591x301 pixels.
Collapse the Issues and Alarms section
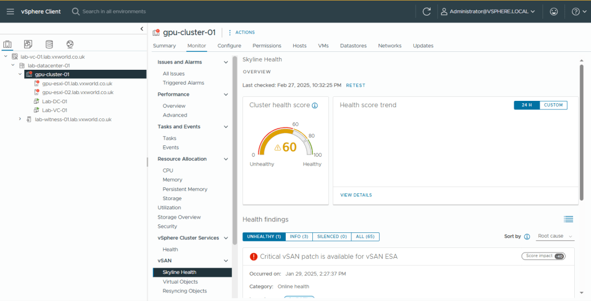(x=225, y=62)
